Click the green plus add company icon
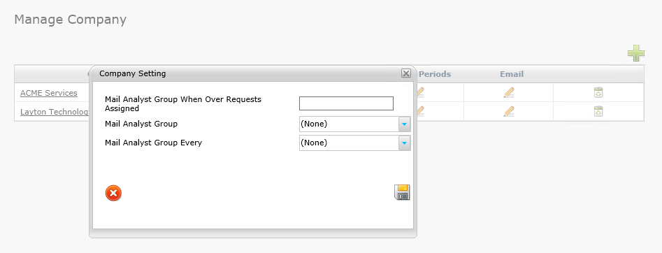The image size is (662, 253). click(x=636, y=53)
